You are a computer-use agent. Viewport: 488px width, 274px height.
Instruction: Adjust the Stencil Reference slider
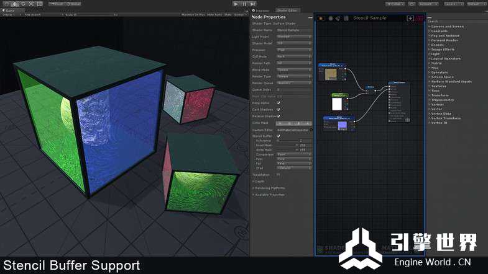click(287, 141)
